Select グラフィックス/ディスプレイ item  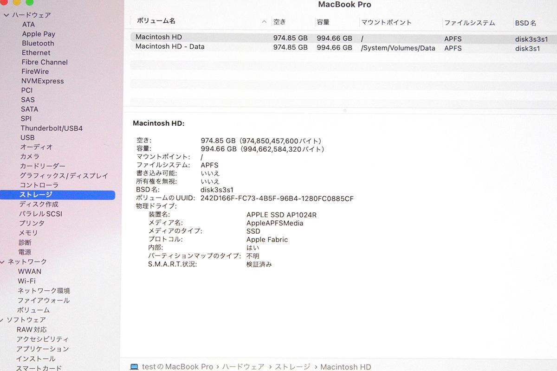click(x=64, y=176)
